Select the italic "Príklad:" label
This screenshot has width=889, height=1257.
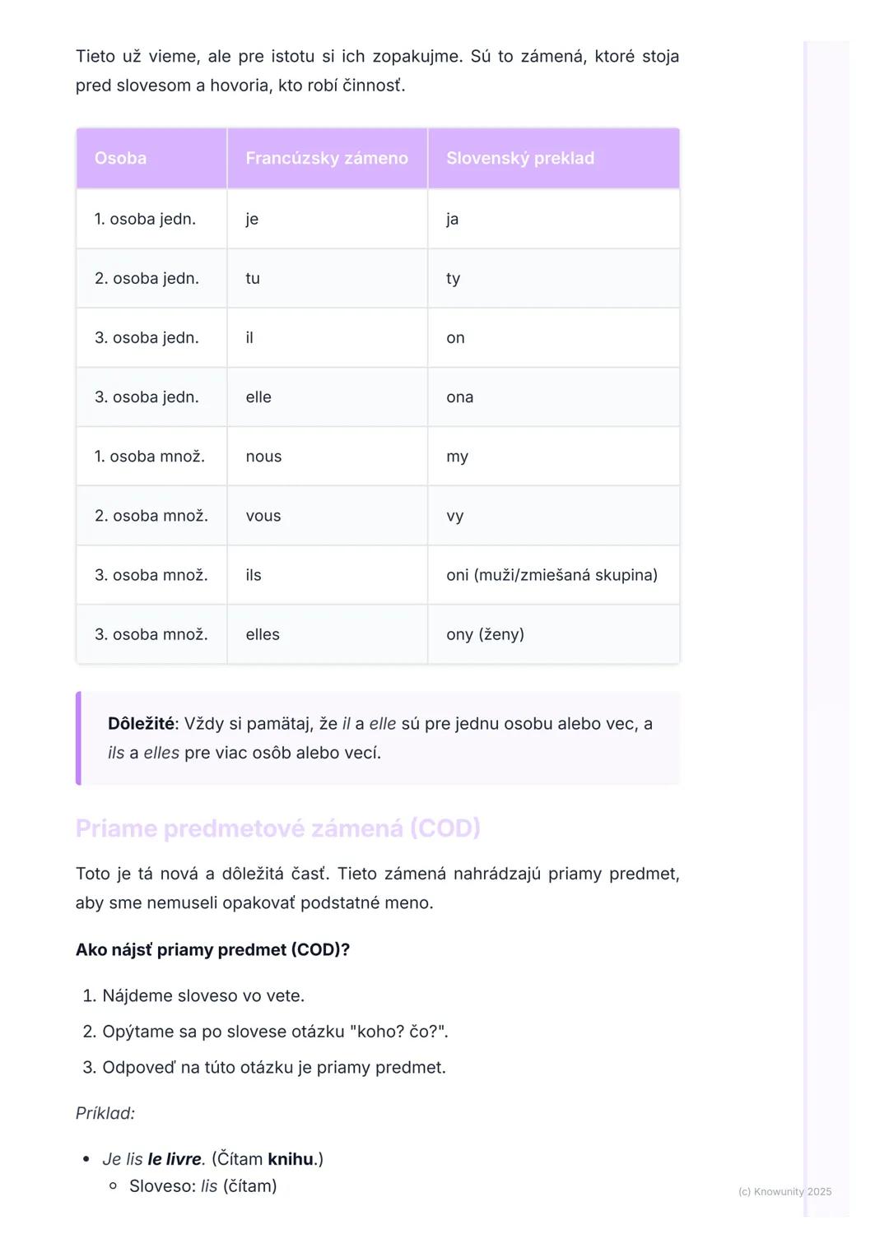105,1113
